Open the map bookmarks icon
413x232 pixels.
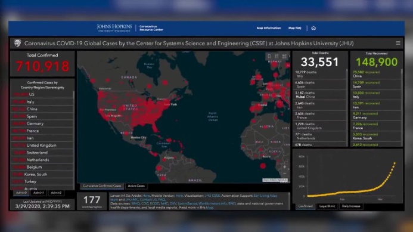click(269, 56)
